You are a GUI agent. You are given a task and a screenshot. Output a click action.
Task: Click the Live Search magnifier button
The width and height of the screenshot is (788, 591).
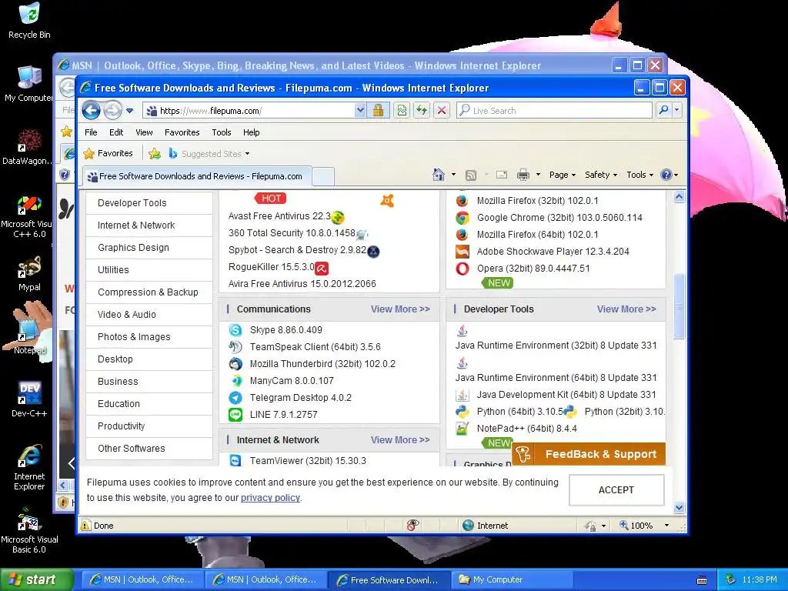click(663, 110)
